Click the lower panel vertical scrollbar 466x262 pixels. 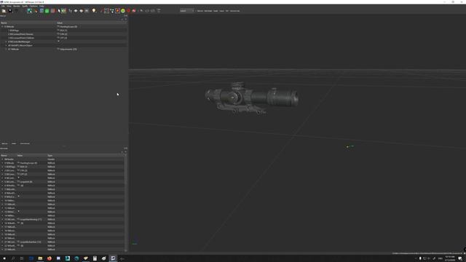pos(125,202)
